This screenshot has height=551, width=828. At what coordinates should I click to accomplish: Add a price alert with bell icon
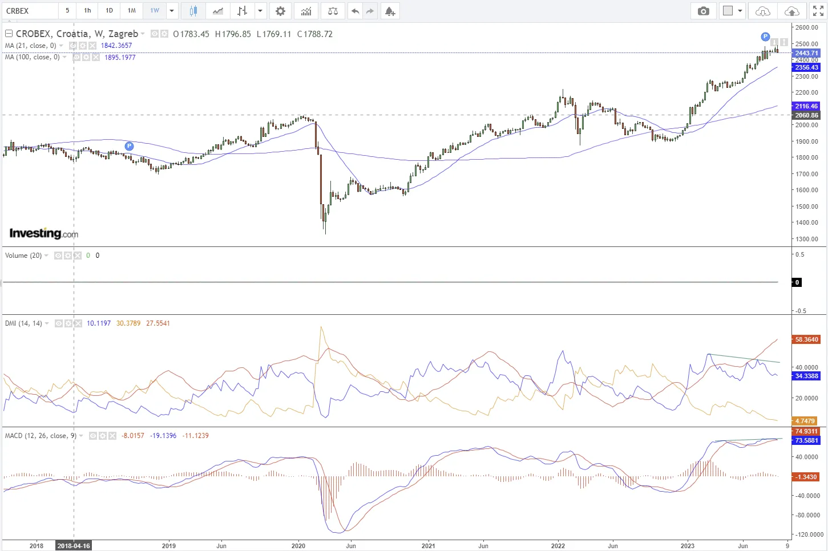point(390,11)
